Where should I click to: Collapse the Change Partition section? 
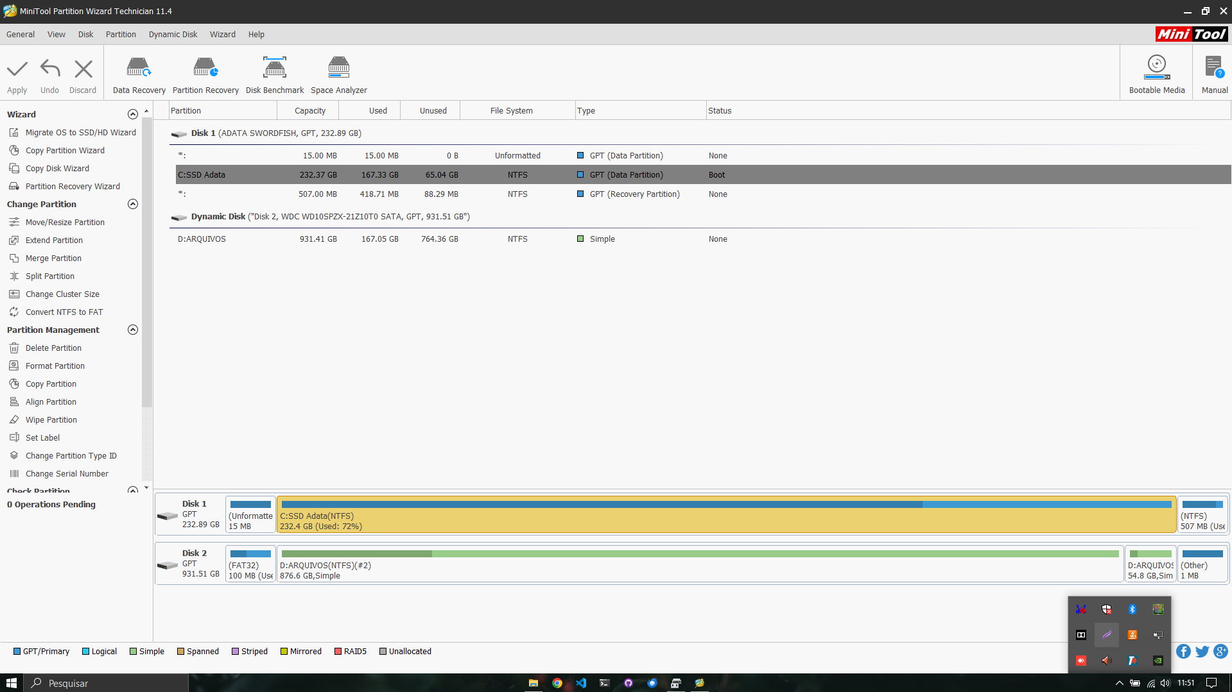pyautogui.click(x=133, y=204)
